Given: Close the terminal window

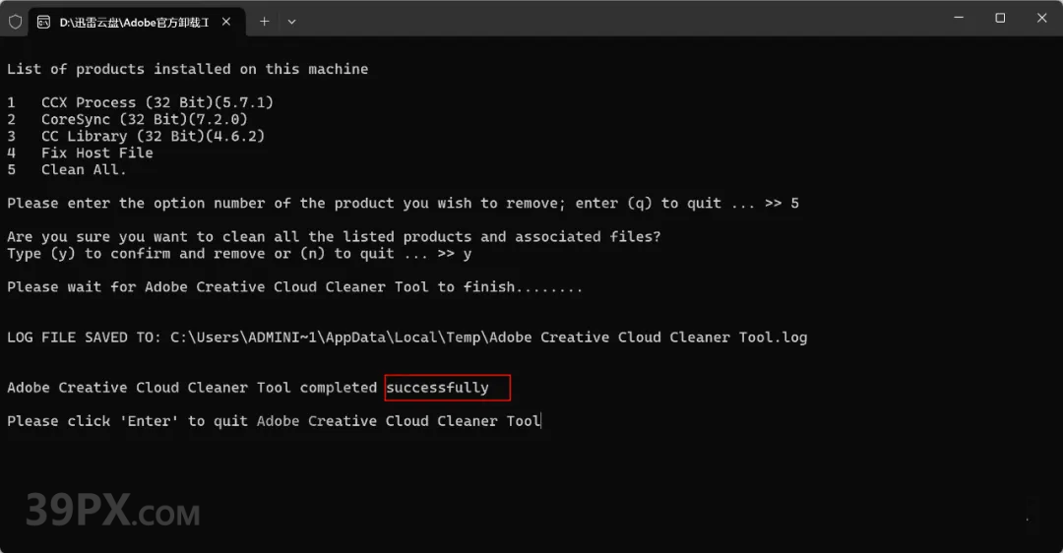Looking at the screenshot, I should [1042, 19].
